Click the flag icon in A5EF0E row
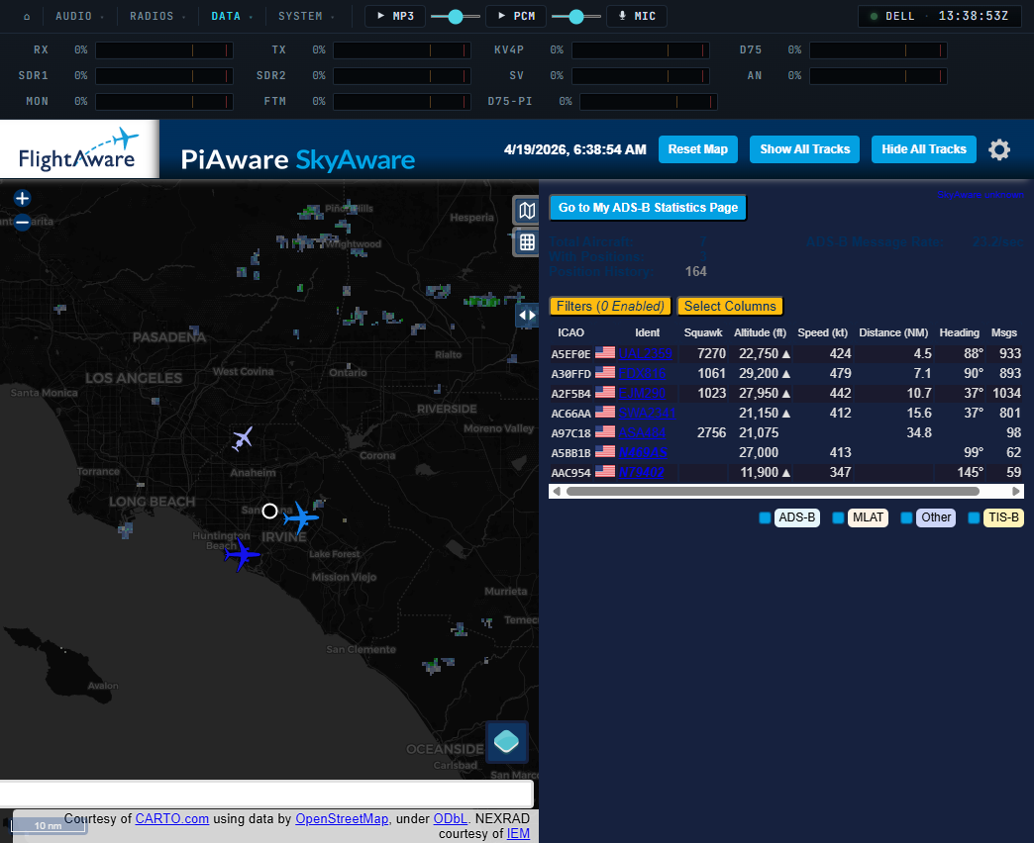Screen dimensions: 1034x843 coord(605,353)
